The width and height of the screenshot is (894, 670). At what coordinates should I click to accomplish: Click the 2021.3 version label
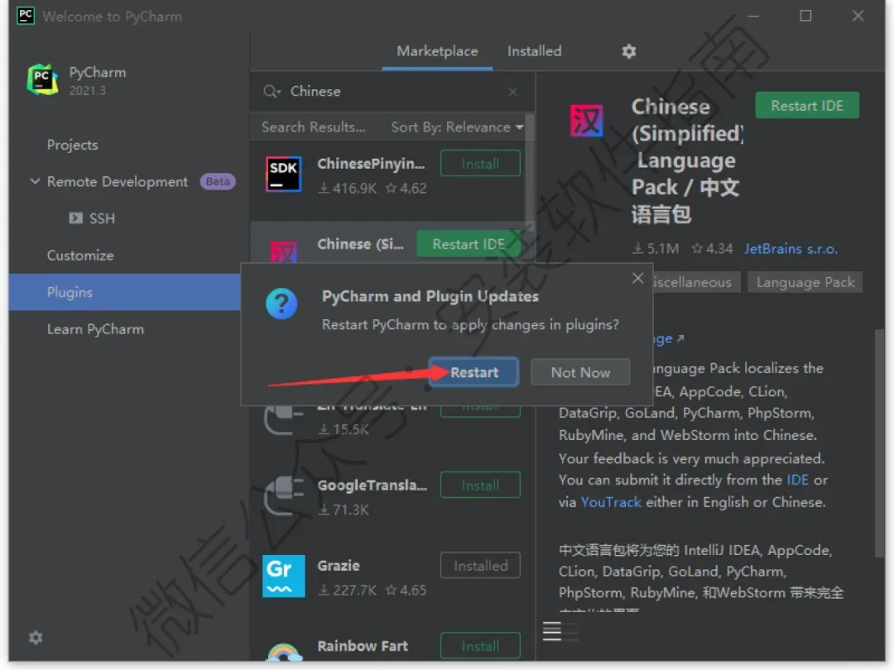(87, 91)
